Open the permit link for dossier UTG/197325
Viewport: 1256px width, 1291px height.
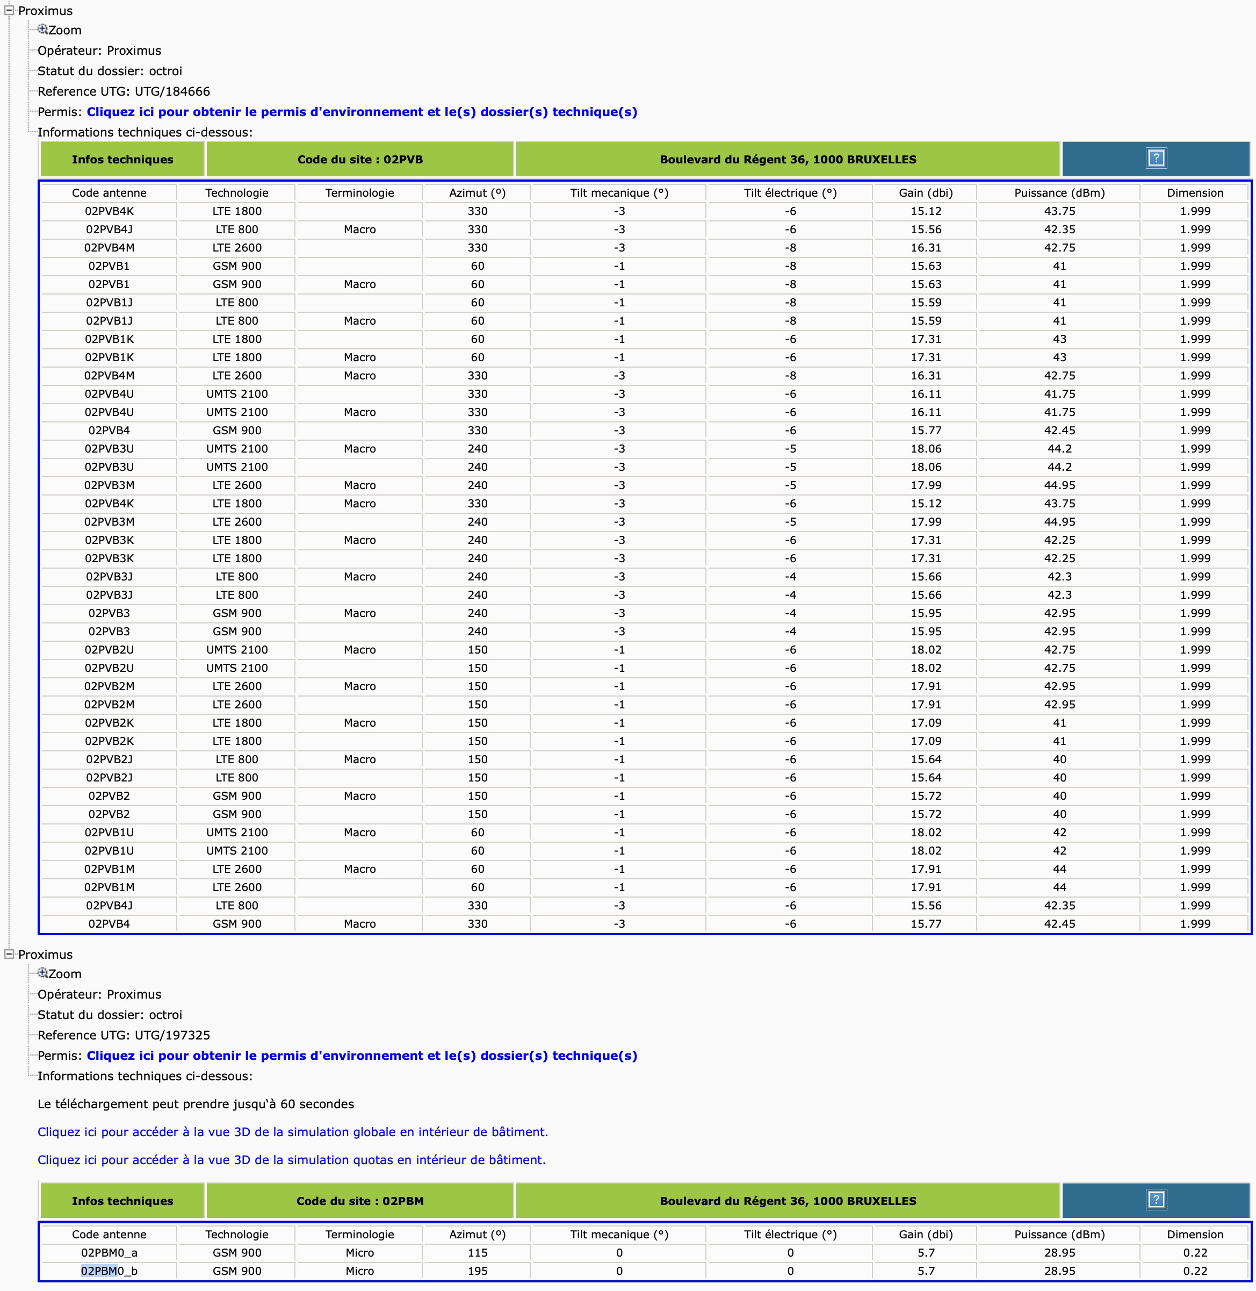[x=362, y=1056]
